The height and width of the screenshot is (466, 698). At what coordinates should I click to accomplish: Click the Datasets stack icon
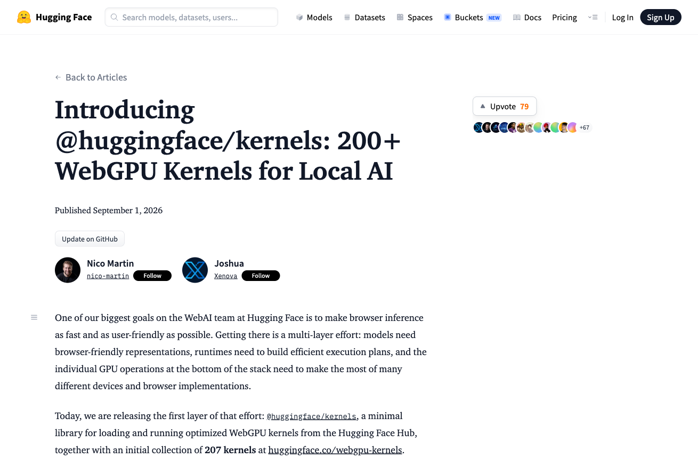pyautogui.click(x=347, y=17)
